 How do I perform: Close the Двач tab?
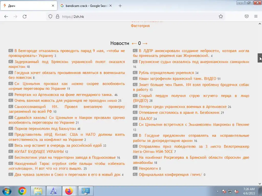coord(53,6)
